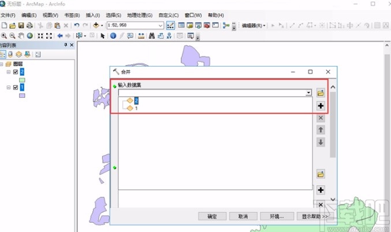This screenshot has height=232, width=391.
Task: Open the Insert (插入) menu
Action: pos(93,15)
